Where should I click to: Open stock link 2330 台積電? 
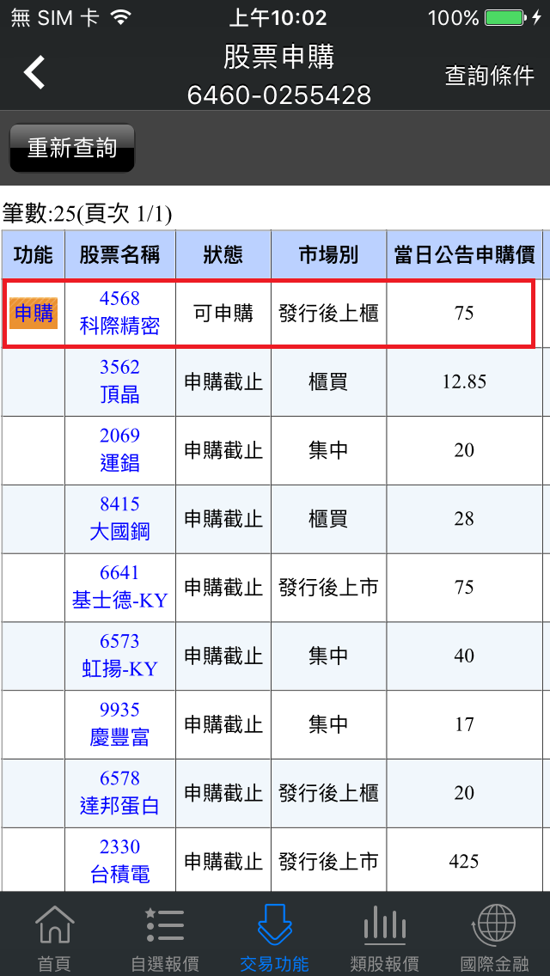pyautogui.click(x=119, y=861)
